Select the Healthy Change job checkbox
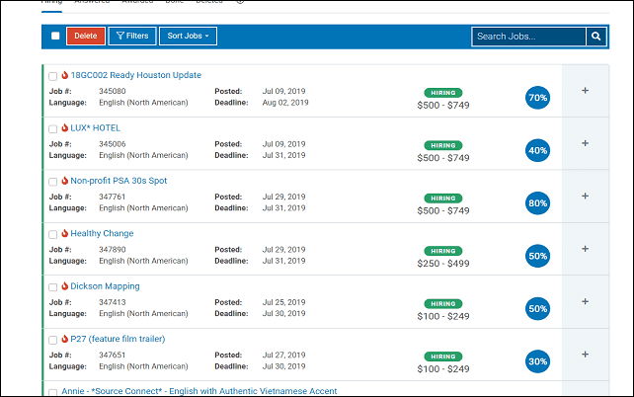 [53, 235]
